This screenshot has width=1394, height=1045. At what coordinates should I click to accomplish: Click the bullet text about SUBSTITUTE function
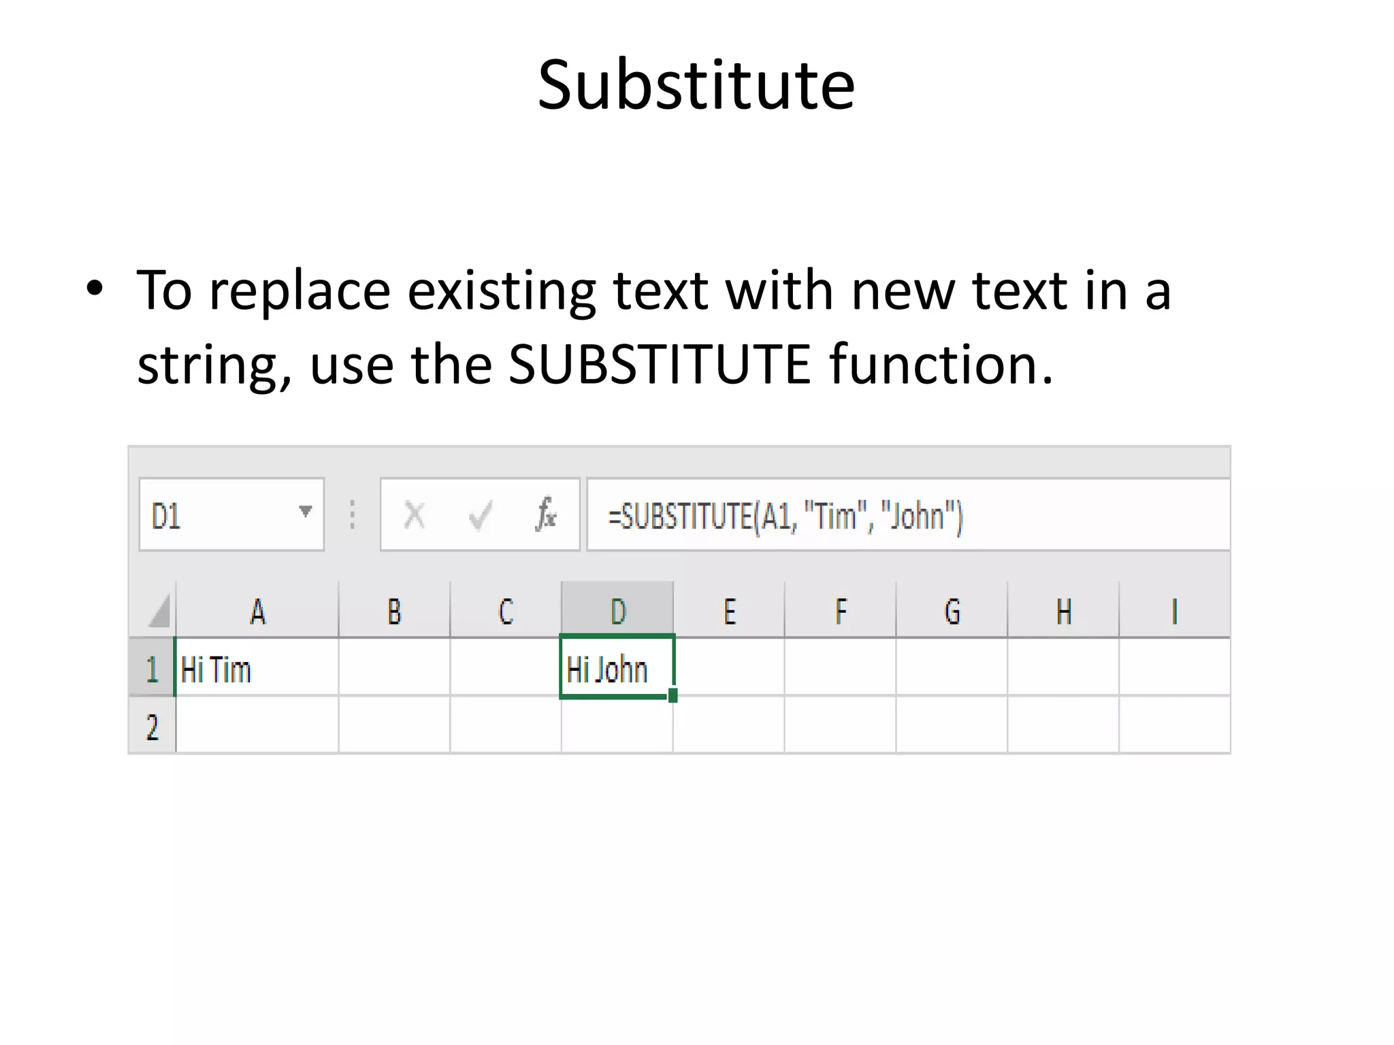pos(653,327)
